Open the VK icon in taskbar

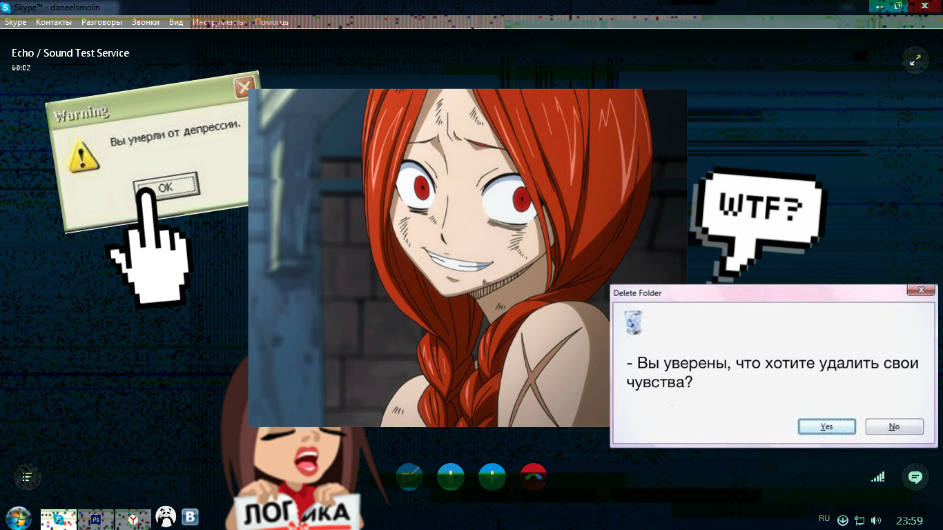pyautogui.click(x=190, y=517)
